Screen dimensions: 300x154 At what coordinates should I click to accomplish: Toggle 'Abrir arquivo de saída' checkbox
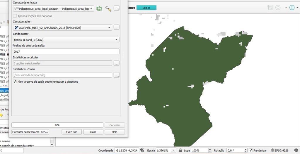point(15,82)
